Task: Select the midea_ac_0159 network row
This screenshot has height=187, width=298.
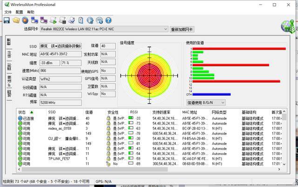Action: (150, 129)
